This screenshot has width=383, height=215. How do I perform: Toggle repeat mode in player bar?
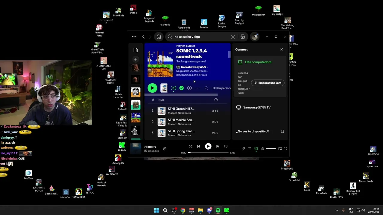coord(226,146)
